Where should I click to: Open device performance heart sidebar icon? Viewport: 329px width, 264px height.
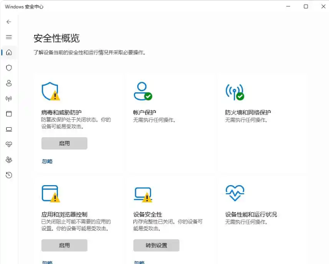[9, 144]
